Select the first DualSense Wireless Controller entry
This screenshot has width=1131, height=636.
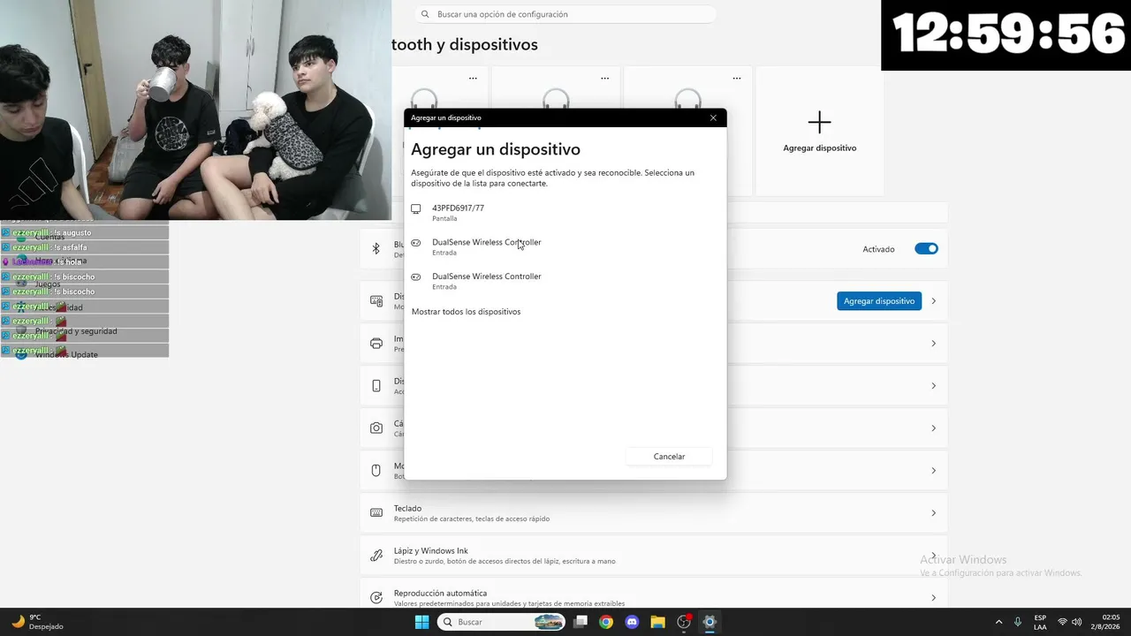click(x=565, y=246)
